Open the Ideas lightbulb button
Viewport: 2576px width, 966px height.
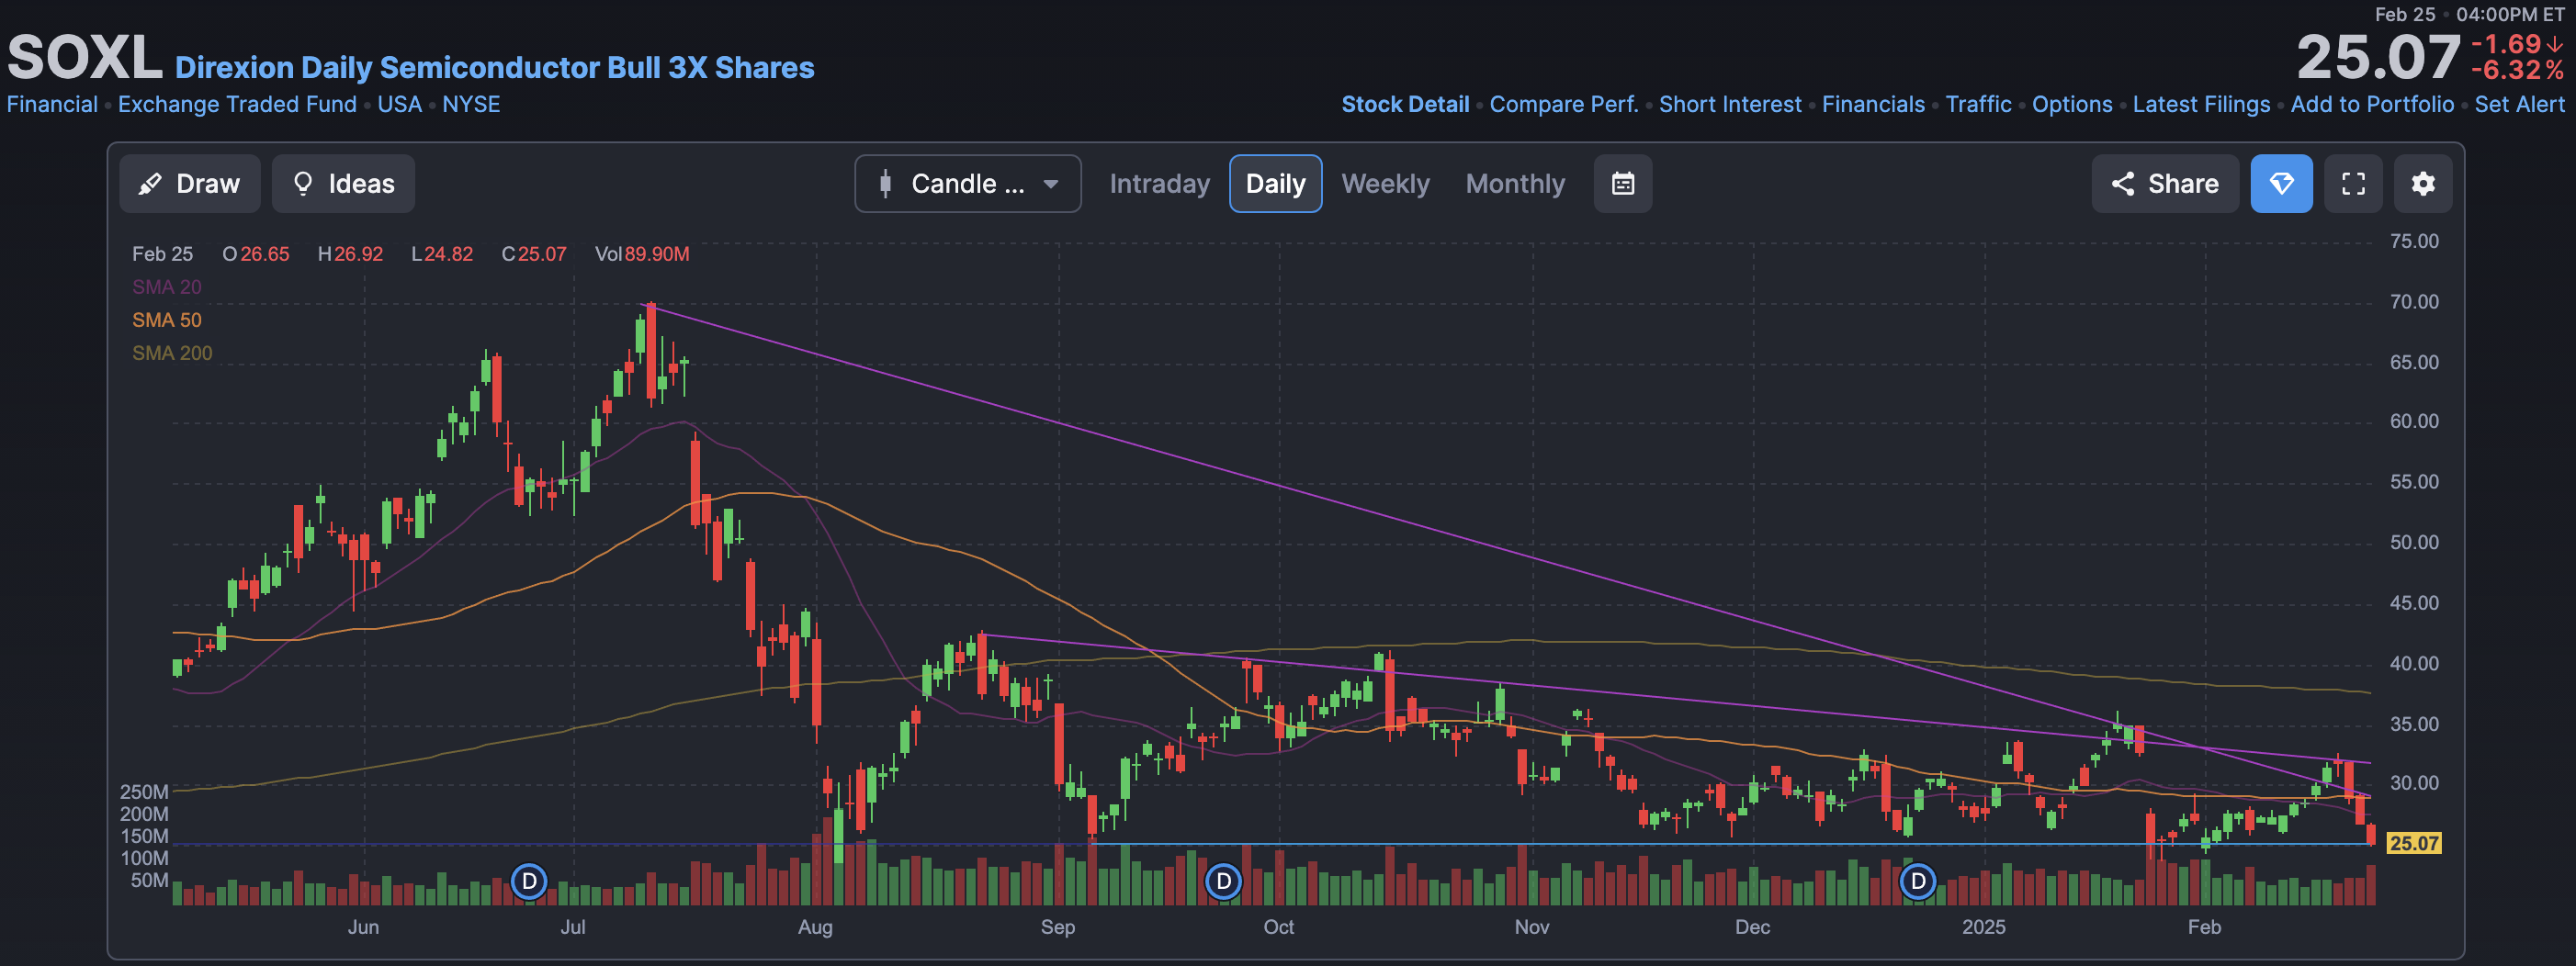tap(343, 184)
